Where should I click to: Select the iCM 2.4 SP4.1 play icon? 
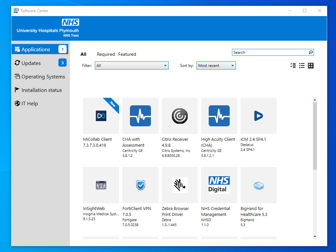point(259,116)
